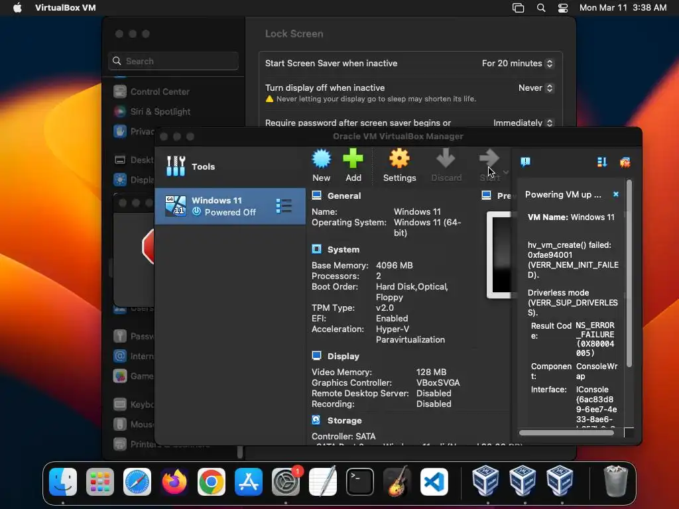Image resolution: width=679 pixels, height=509 pixels.
Task: Click the General section header
Action: pos(344,196)
